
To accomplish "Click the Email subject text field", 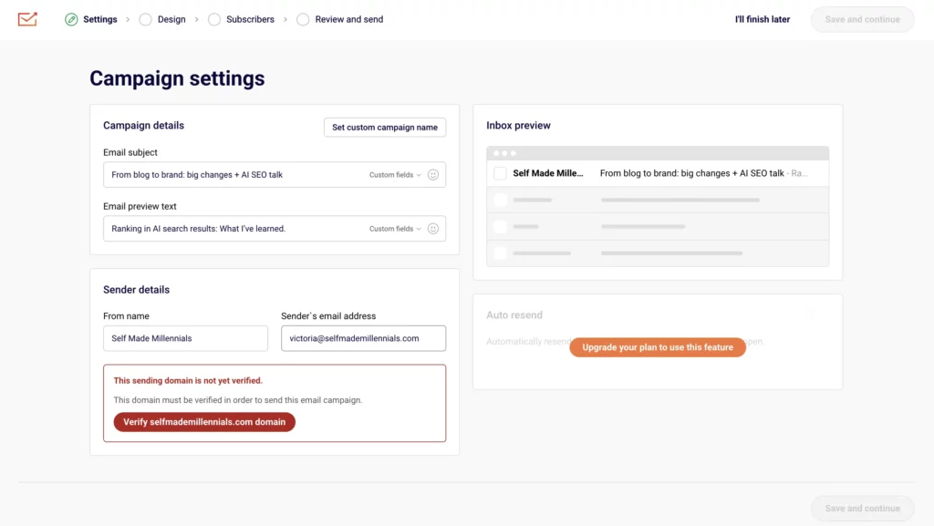I will (233, 175).
